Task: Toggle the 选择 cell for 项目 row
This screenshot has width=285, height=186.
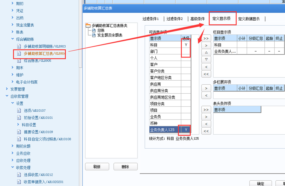Action: click(186, 110)
